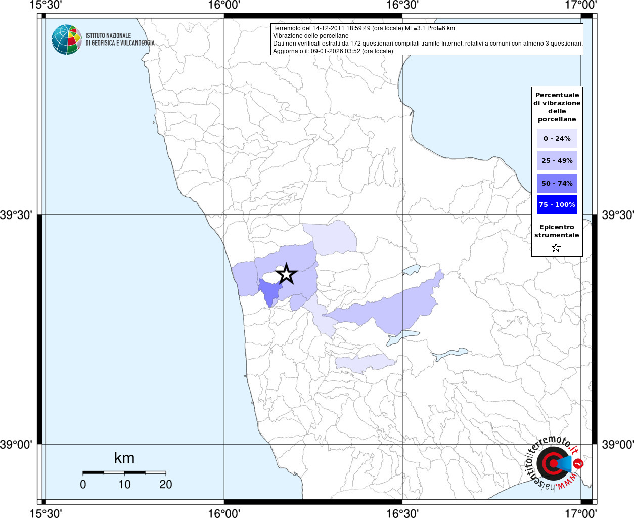Click the 'Vibrazione delle porcellane' line
The width and height of the screenshot is (634, 518).
point(311,36)
